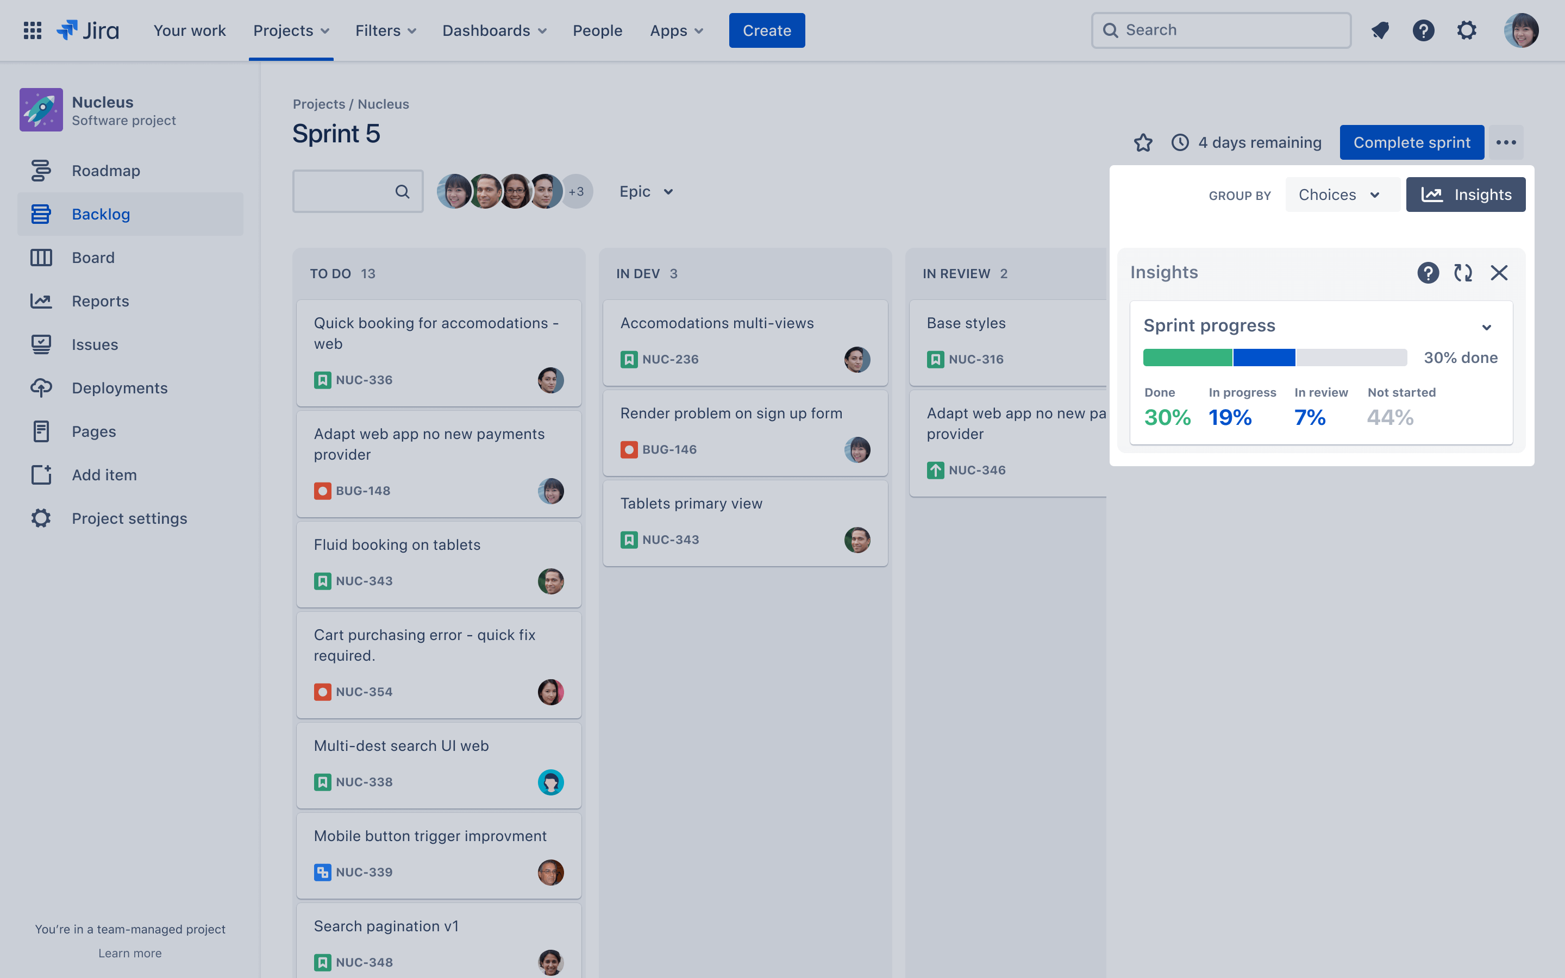Screen dimensions: 1565x978
Task: Click the notifications bell icon
Action: [1379, 30]
